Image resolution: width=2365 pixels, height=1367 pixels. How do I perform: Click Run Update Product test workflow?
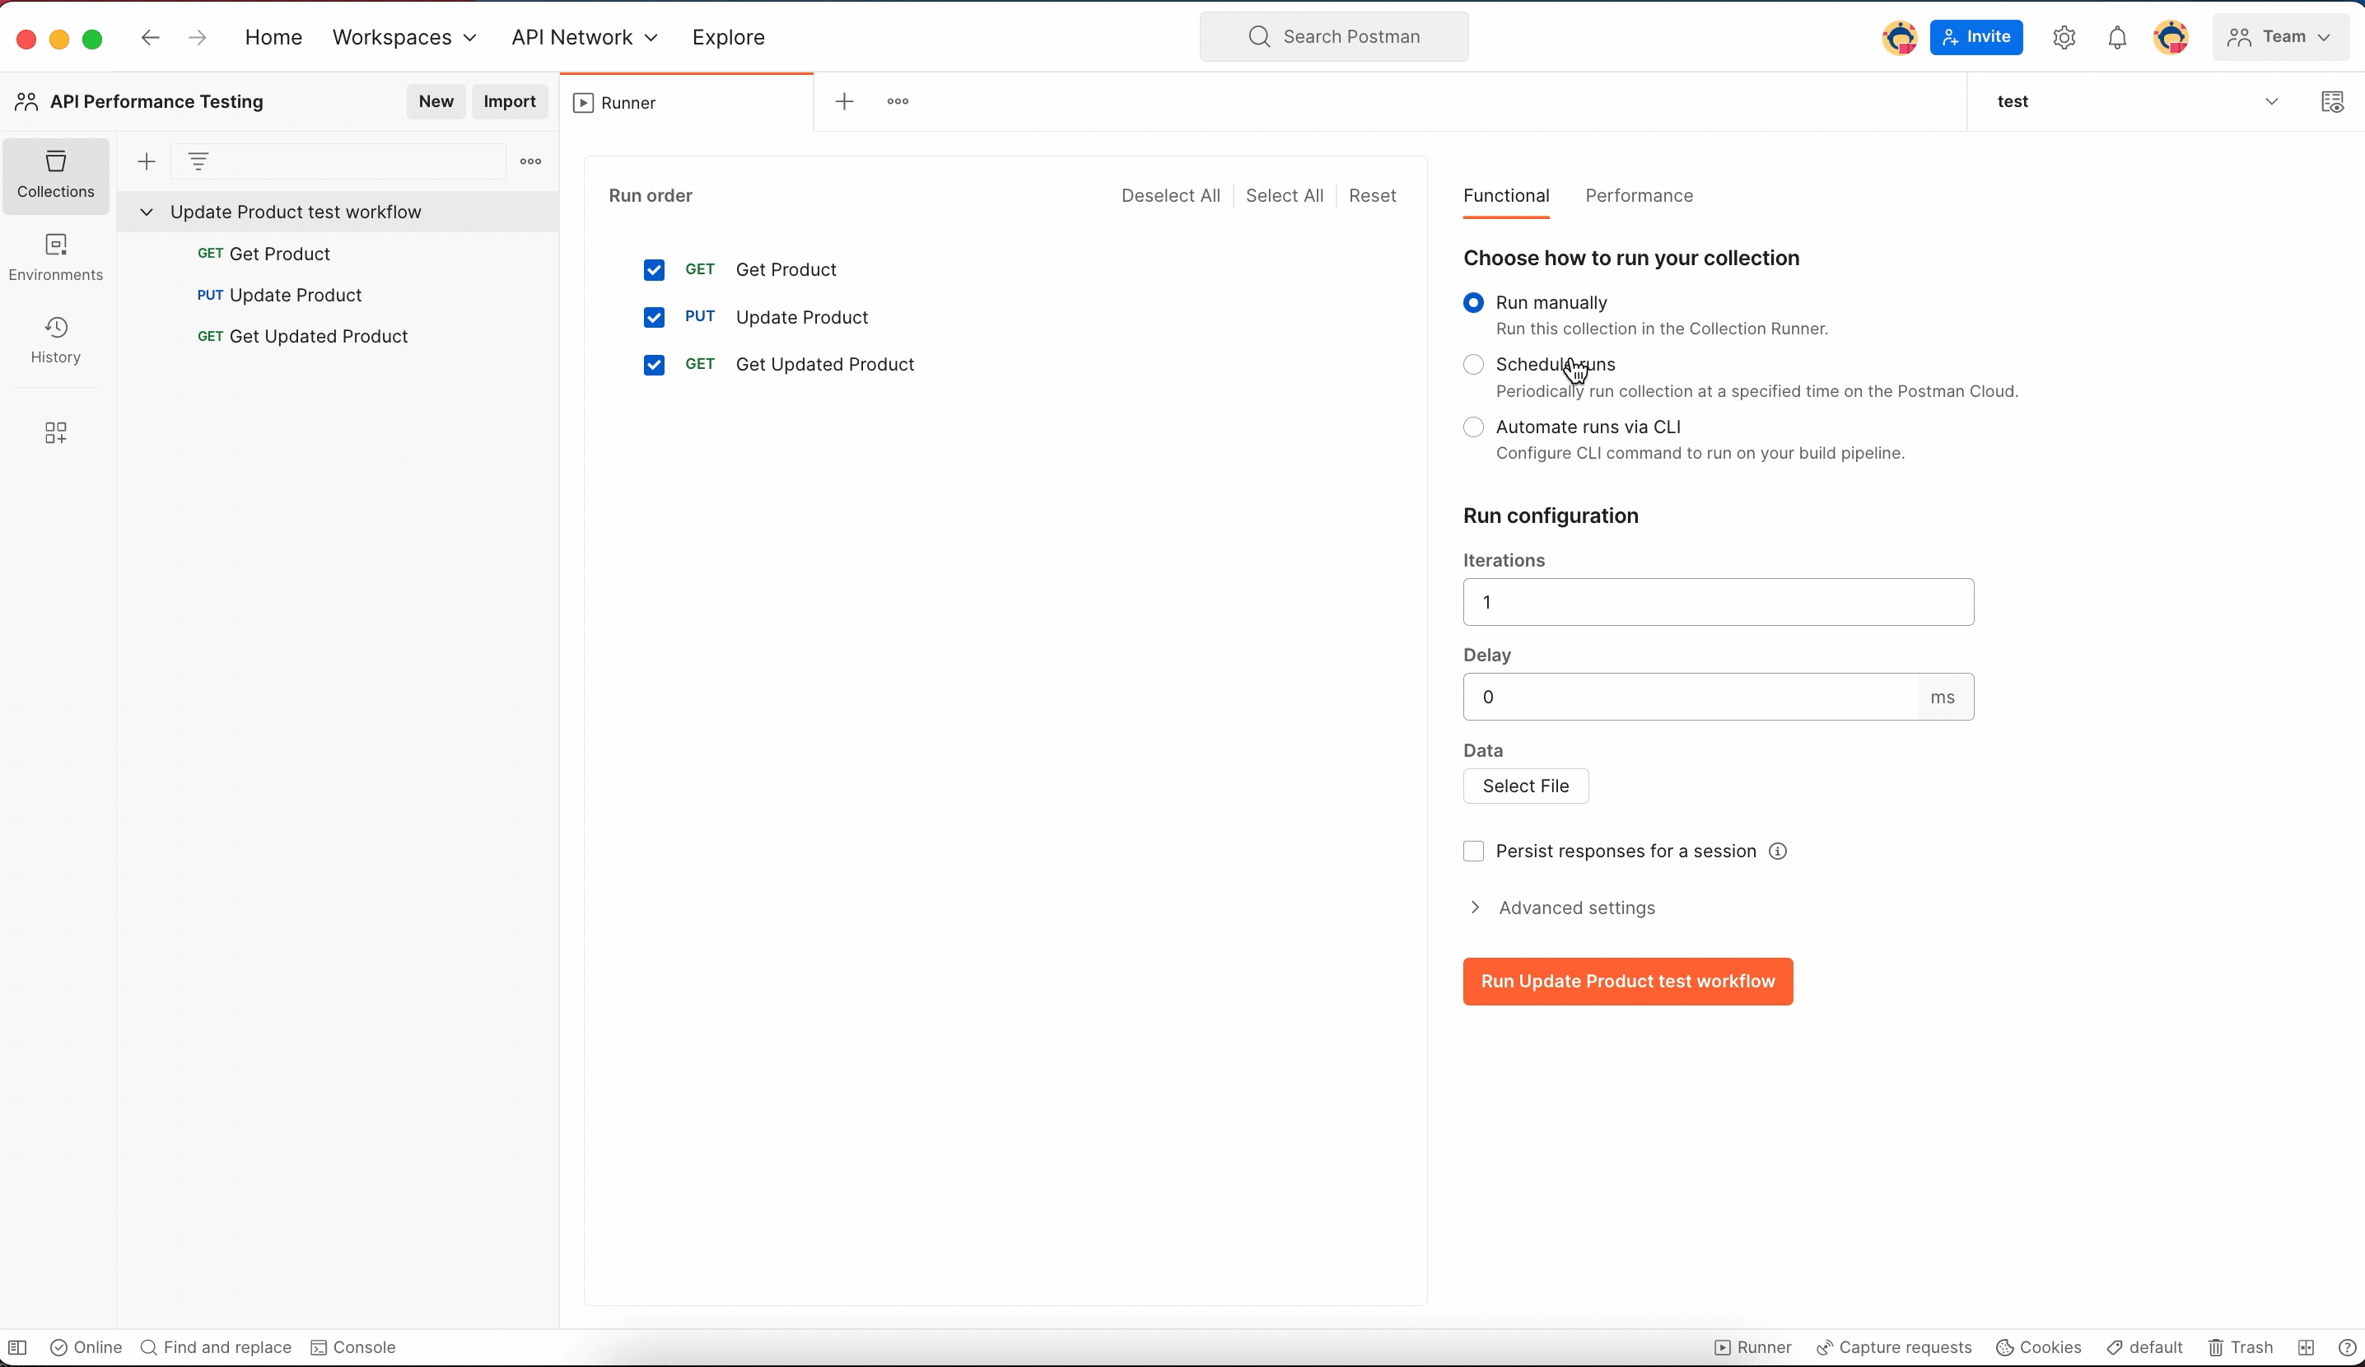(x=1627, y=982)
